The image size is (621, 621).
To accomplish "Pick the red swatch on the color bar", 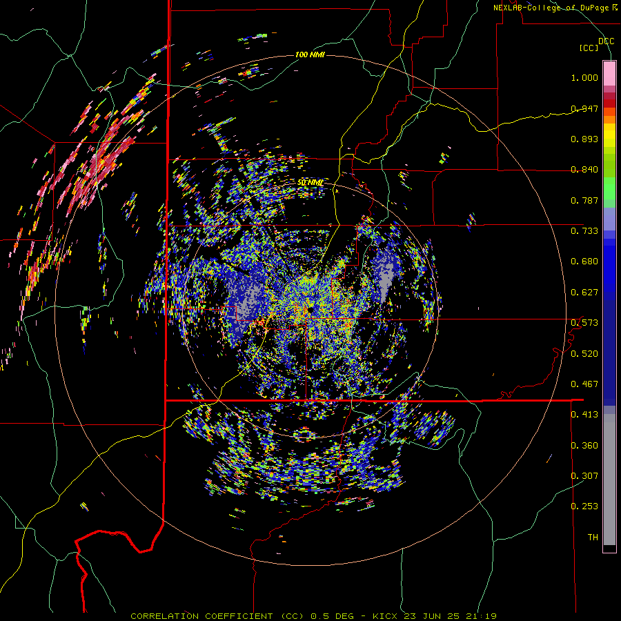I will point(609,103).
